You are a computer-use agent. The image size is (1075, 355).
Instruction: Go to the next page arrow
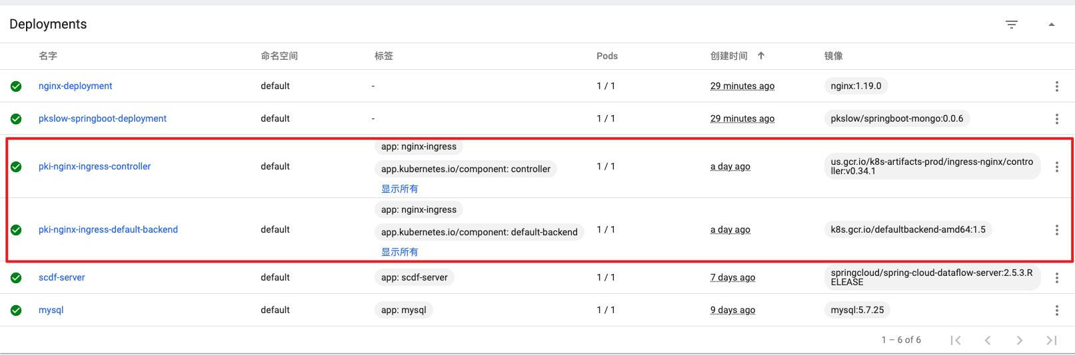tap(1019, 340)
